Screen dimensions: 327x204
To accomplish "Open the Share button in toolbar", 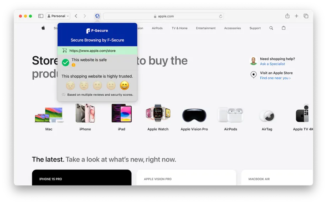I will point(287,16).
